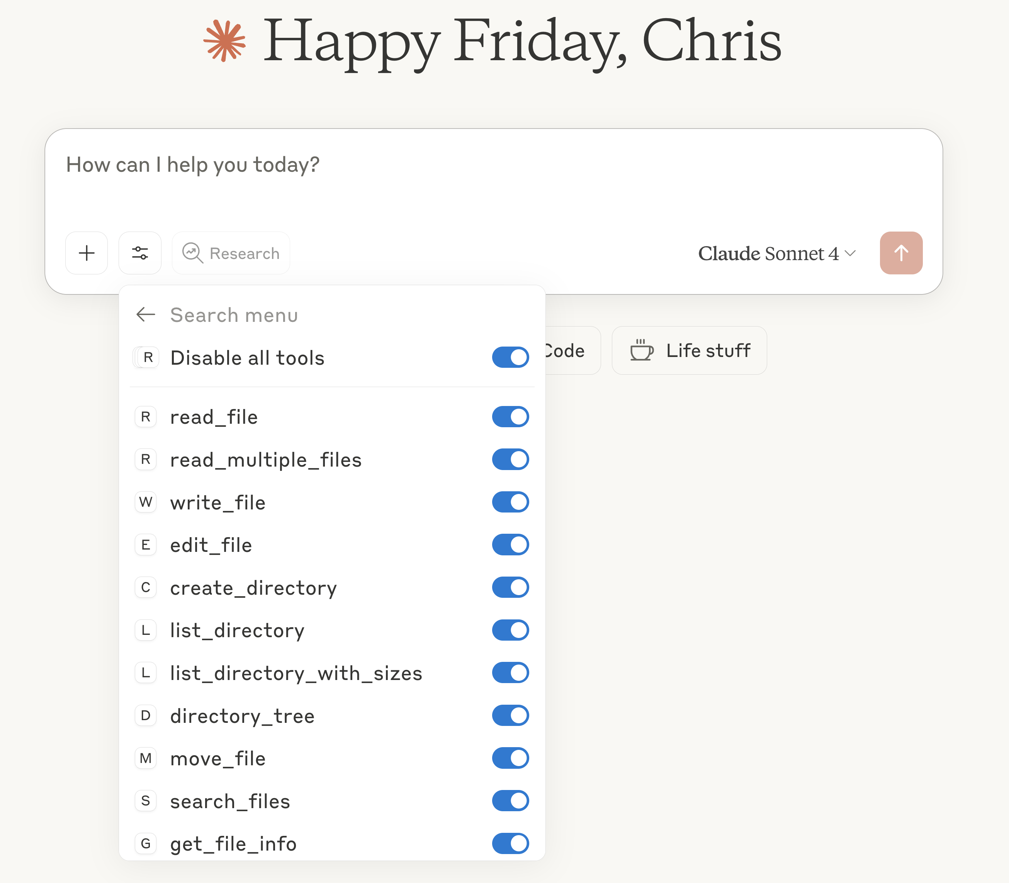Image resolution: width=1009 pixels, height=883 pixels.
Task: Click the plus attachment icon
Action: click(87, 253)
